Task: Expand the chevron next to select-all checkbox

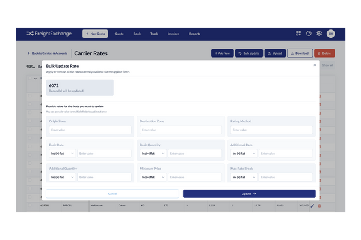Action: (35, 79)
